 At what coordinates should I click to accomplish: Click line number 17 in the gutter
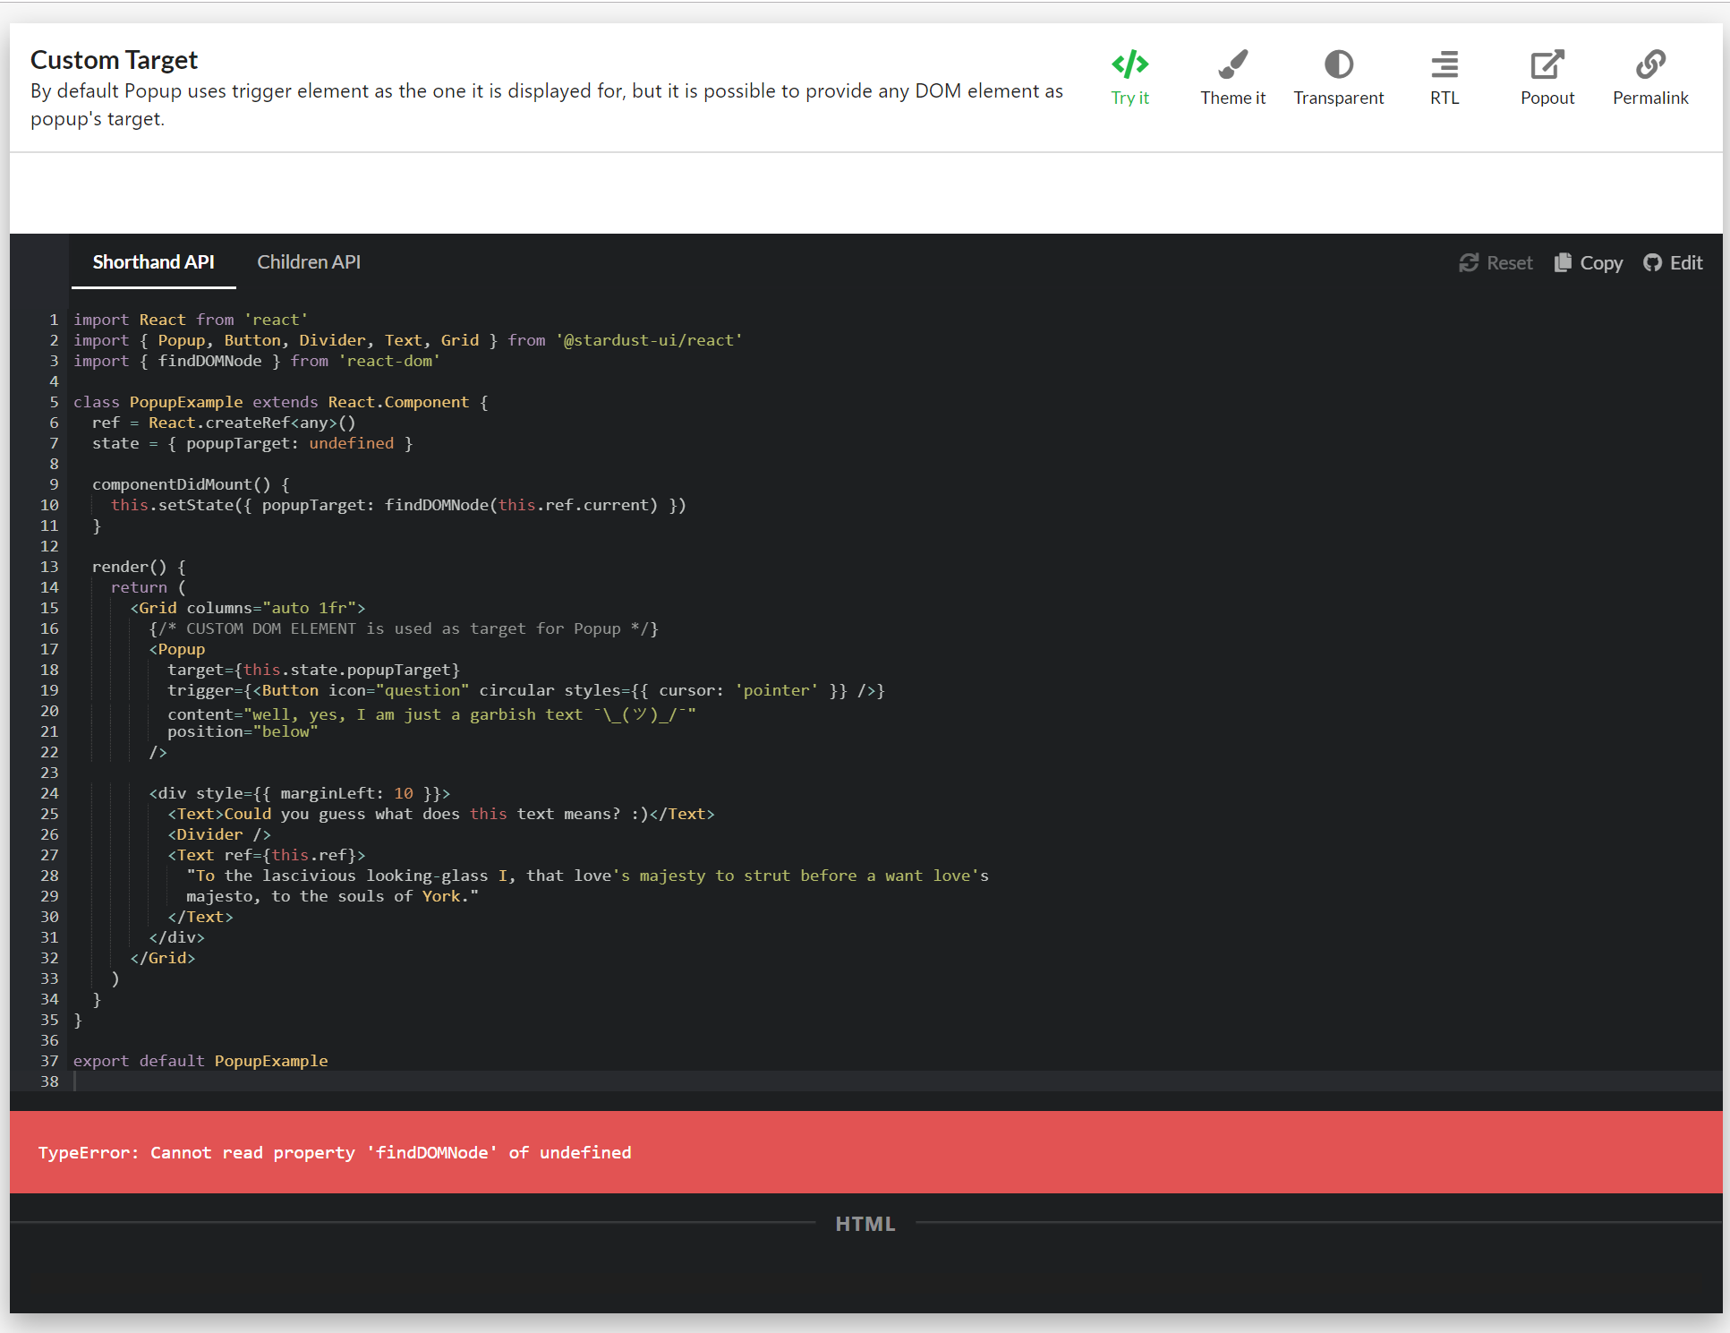pos(49,649)
